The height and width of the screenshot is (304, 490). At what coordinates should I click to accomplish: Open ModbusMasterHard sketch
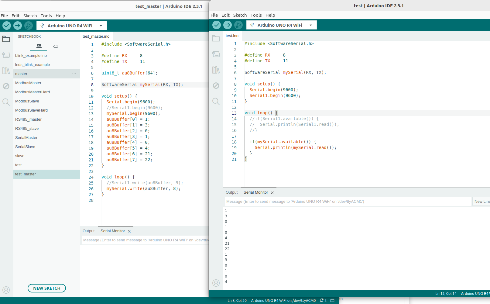pyautogui.click(x=47, y=92)
